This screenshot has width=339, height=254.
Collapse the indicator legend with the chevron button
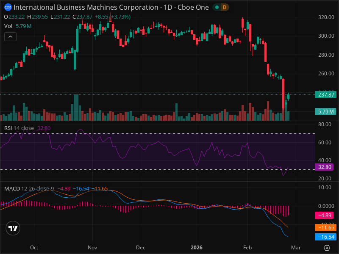pos(10,37)
